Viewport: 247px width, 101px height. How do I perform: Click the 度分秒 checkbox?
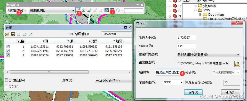coord(6,86)
